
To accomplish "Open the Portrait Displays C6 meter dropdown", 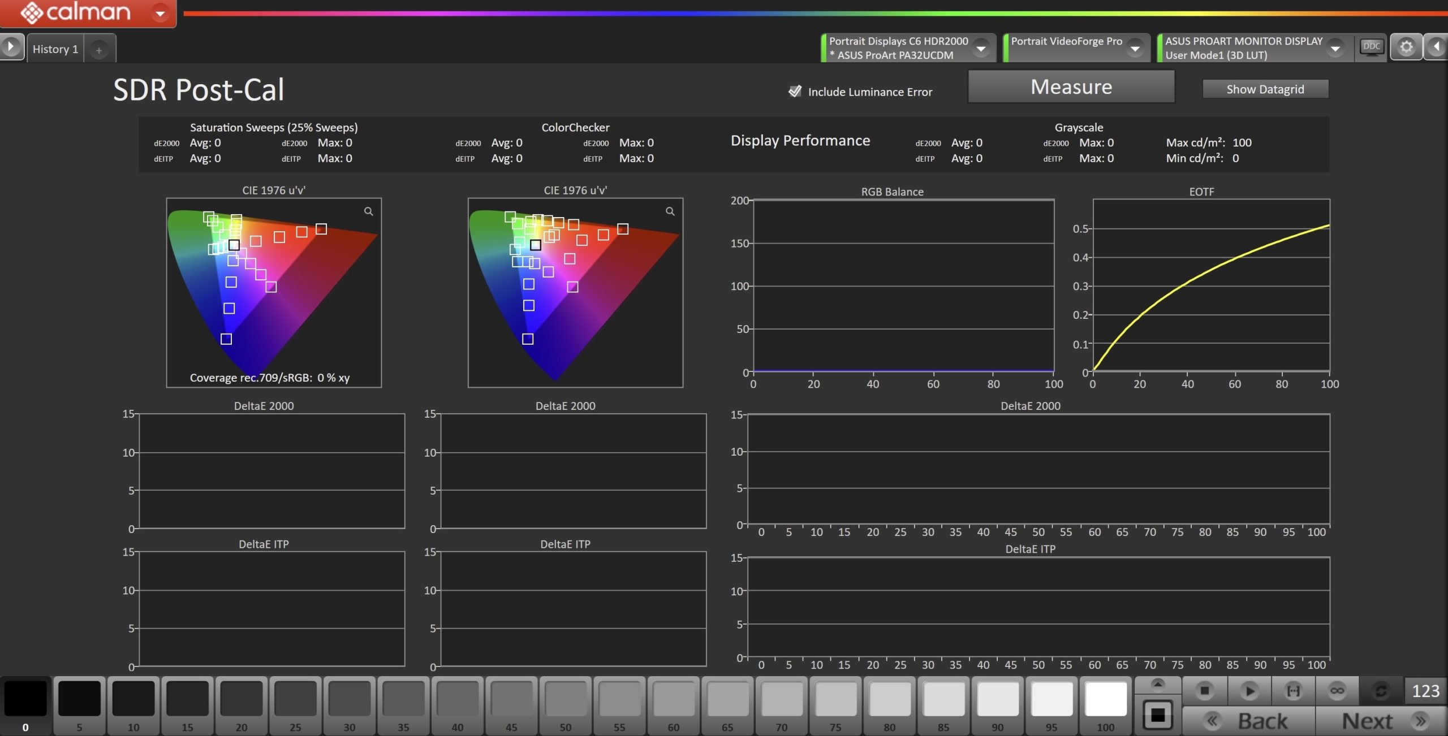I will 981,49.
